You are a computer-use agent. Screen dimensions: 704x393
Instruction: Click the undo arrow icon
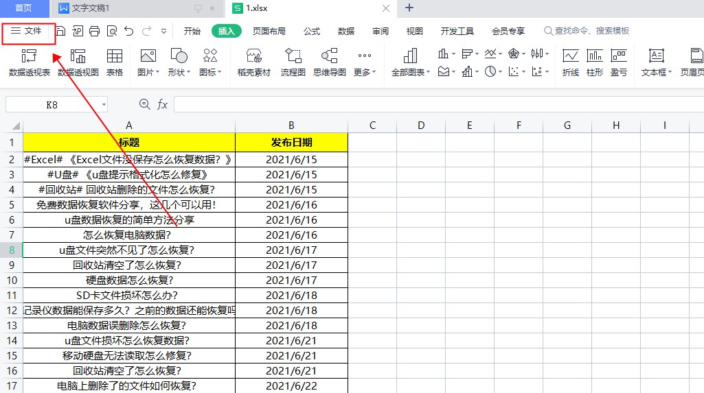click(128, 31)
